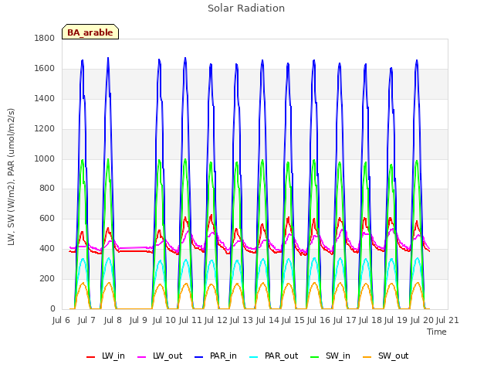Click the magenta LW_out legend swatch

tap(142, 357)
